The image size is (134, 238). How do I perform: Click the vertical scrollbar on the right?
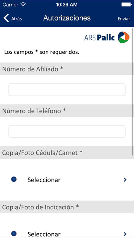coord(133,92)
